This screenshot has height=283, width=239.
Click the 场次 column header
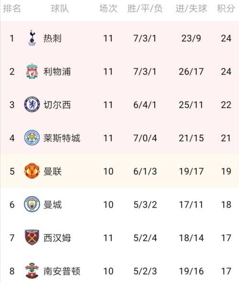pyautogui.click(x=108, y=9)
